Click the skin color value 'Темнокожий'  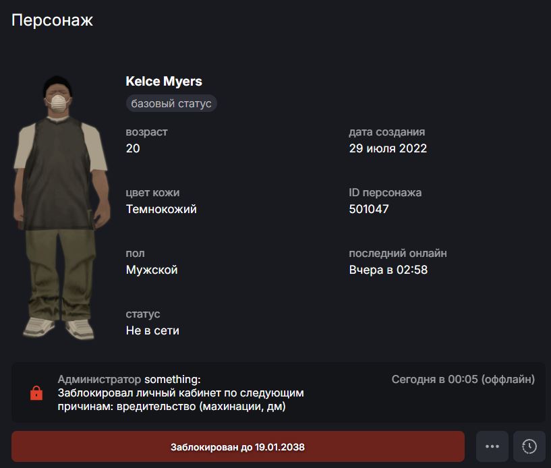(x=161, y=209)
